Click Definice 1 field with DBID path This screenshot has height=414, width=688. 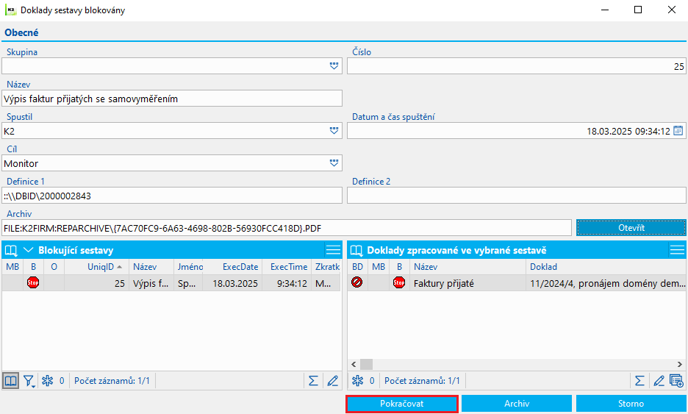[x=172, y=196]
